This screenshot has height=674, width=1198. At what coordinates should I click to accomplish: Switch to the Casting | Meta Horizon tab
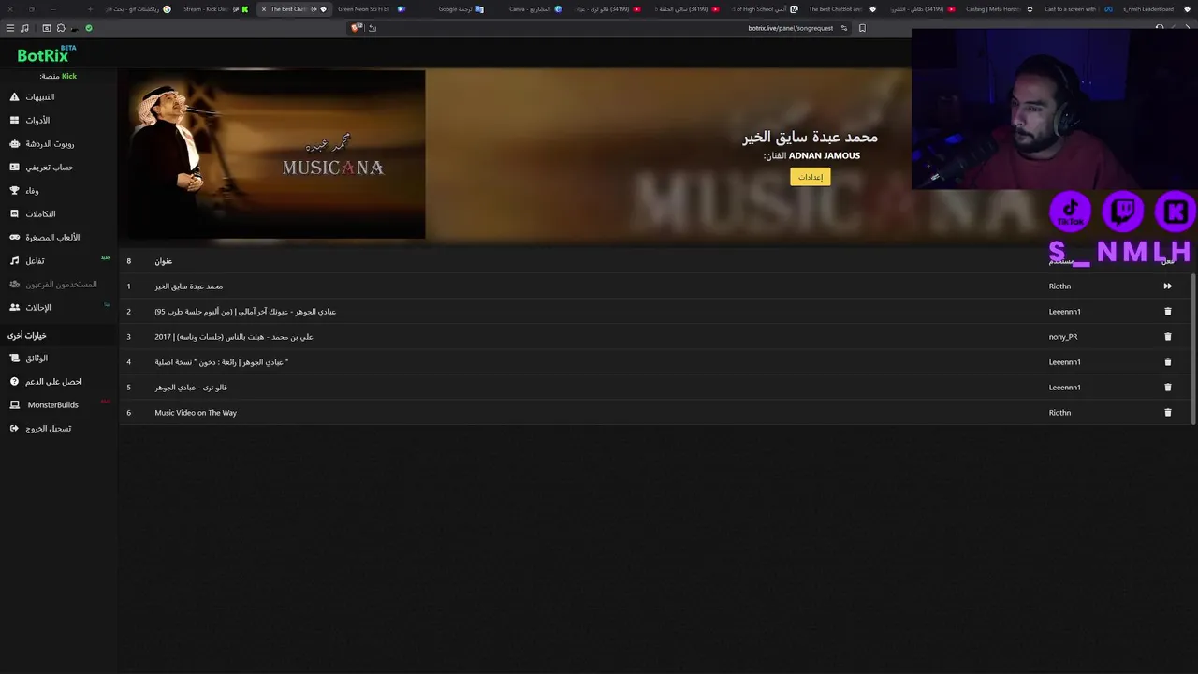pyautogui.click(x=998, y=9)
